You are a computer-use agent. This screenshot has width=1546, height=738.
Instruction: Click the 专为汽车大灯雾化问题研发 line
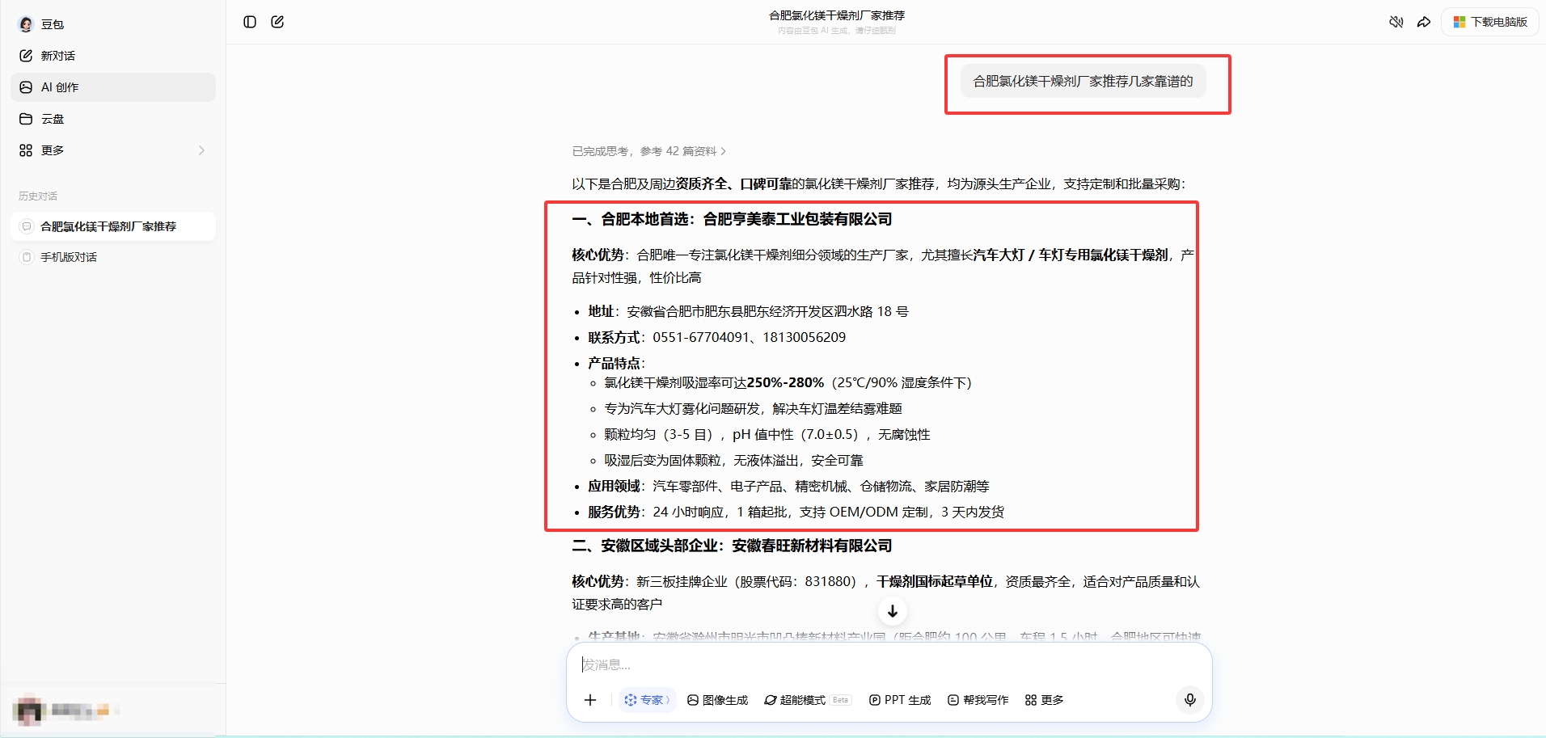[x=753, y=408]
